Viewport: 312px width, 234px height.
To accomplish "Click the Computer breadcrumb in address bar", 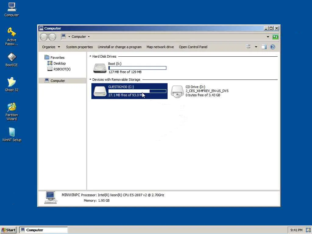I will coord(79,37).
